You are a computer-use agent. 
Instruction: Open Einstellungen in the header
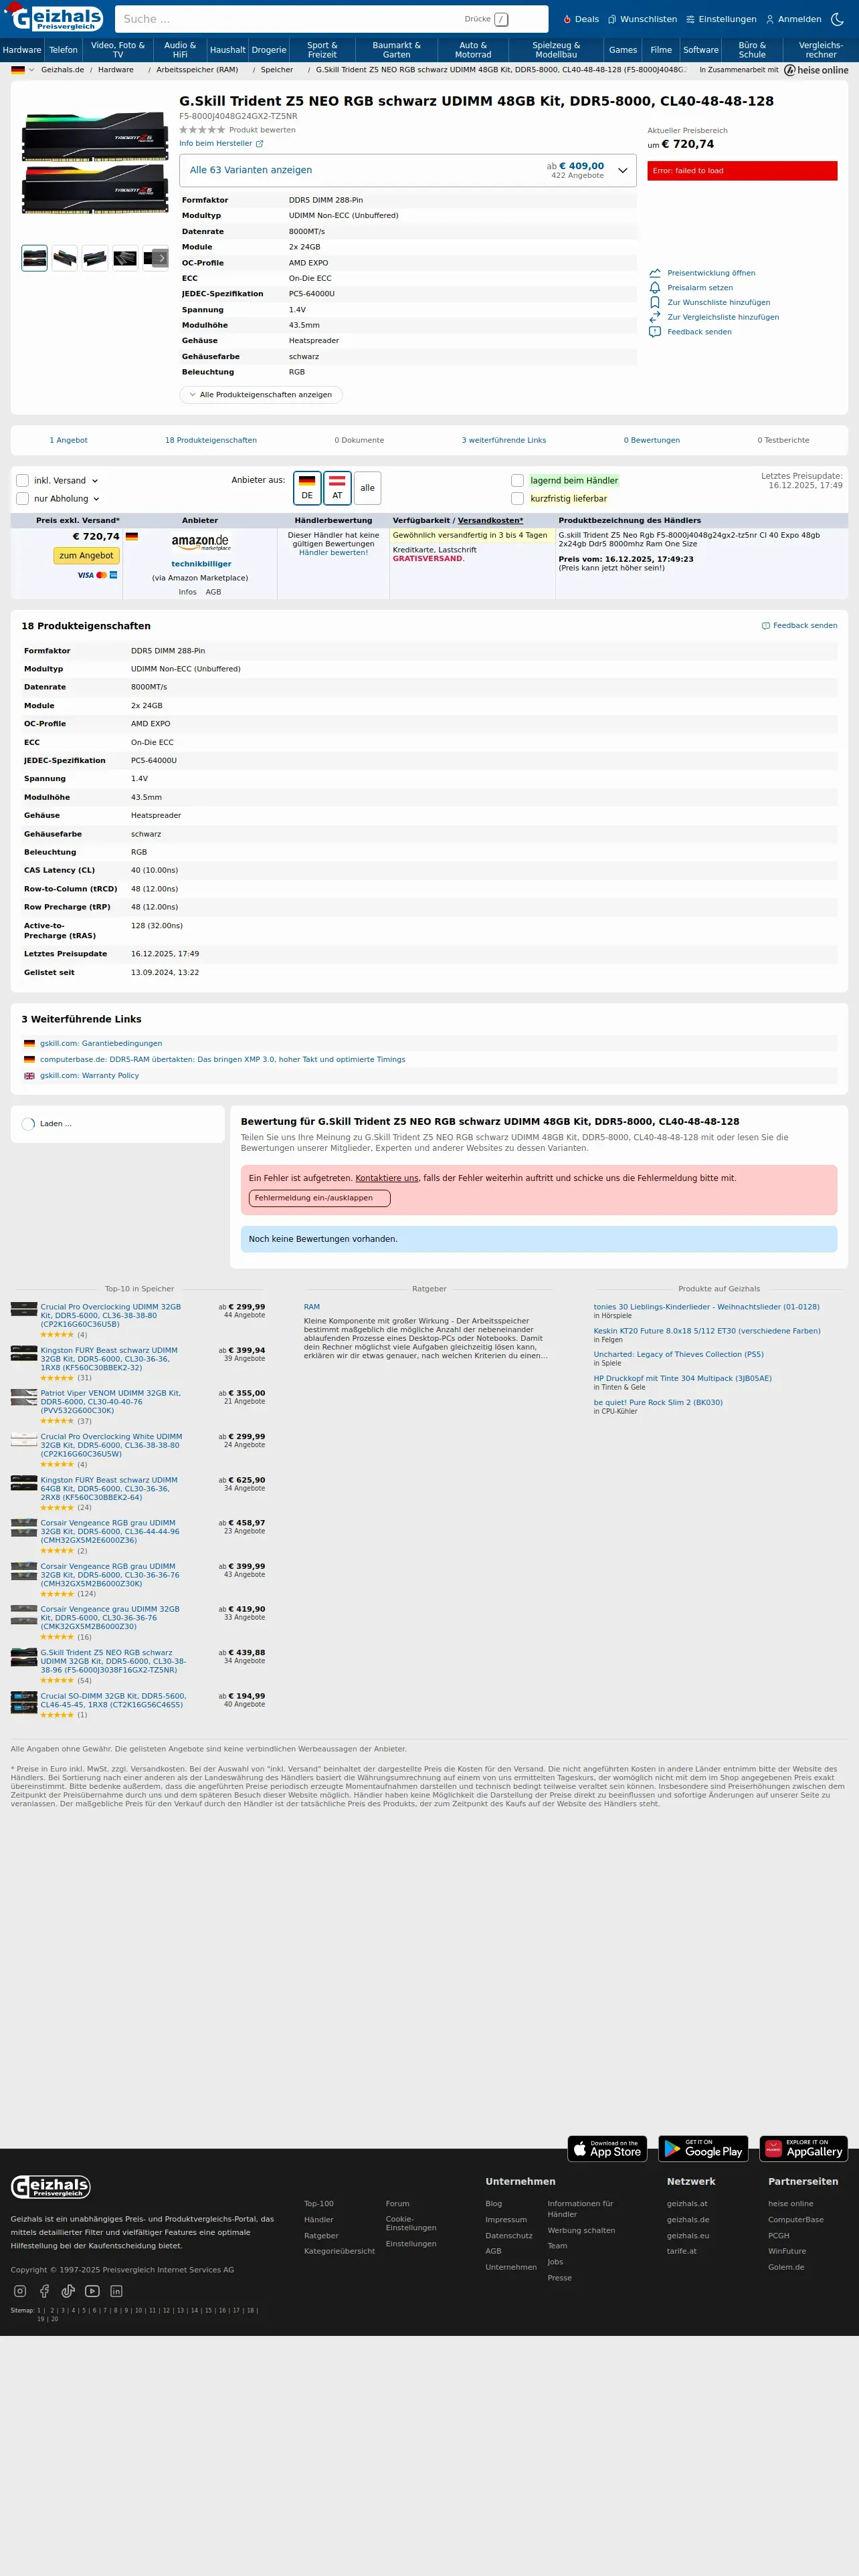(x=721, y=19)
